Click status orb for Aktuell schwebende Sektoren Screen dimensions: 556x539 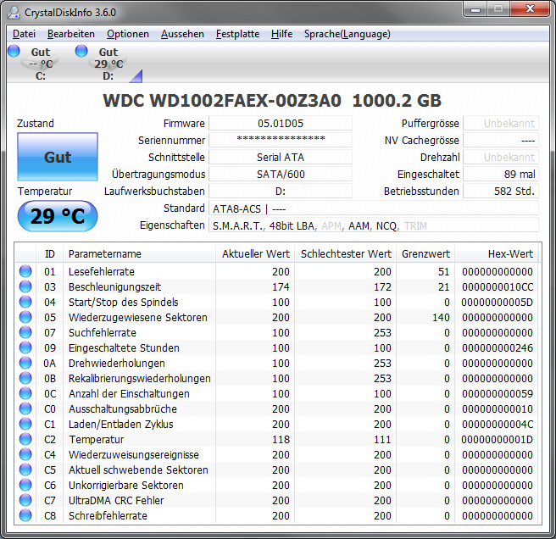click(x=25, y=470)
